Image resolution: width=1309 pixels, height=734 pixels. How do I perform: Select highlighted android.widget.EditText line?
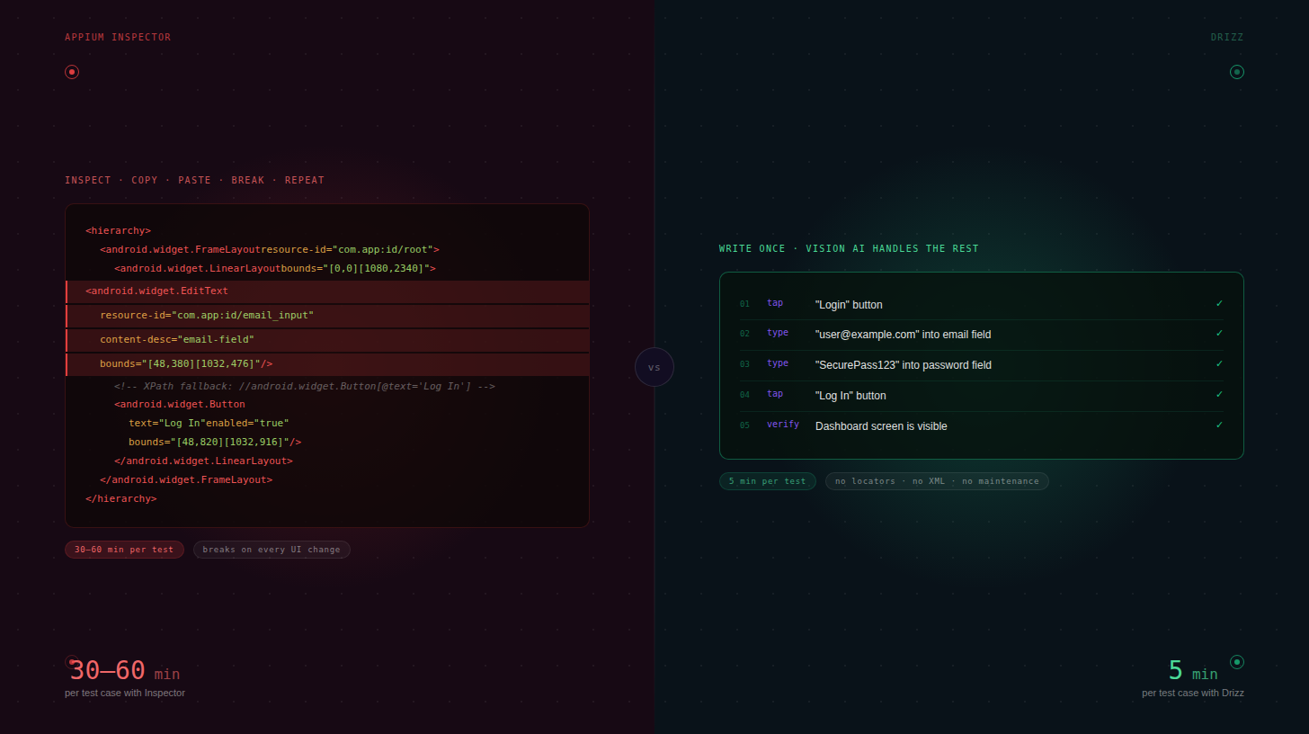[327, 291]
